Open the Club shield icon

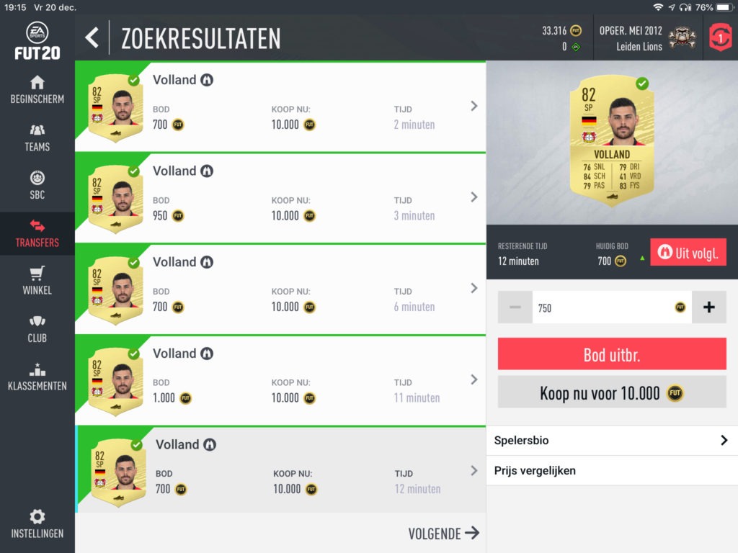(x=37, y=322)
